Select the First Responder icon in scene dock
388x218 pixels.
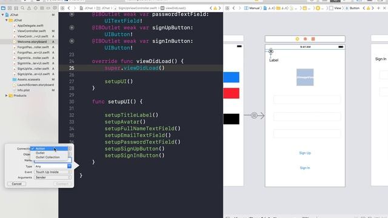[x=305, y=39]
